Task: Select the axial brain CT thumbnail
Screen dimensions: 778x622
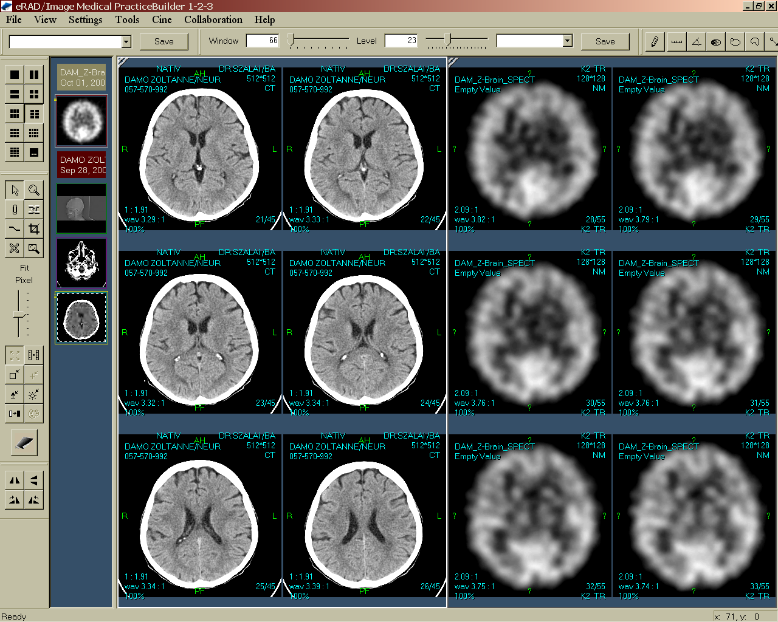Action: [x=81, y=318]
